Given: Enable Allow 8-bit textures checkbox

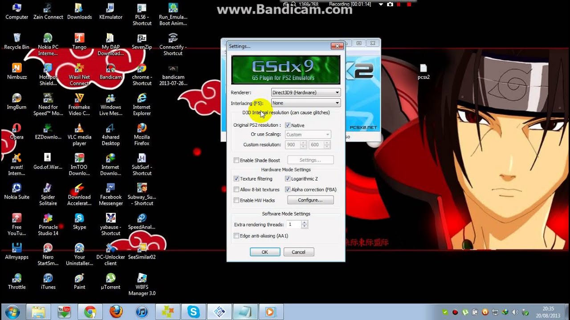Looking at the screenshot, I should pyautogui.click(x=236, y=190).
